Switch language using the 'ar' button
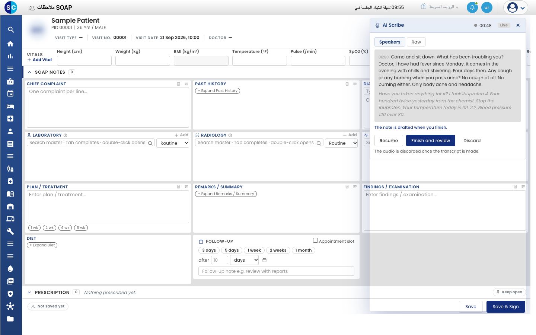536x335 pixels. [487, 7]
